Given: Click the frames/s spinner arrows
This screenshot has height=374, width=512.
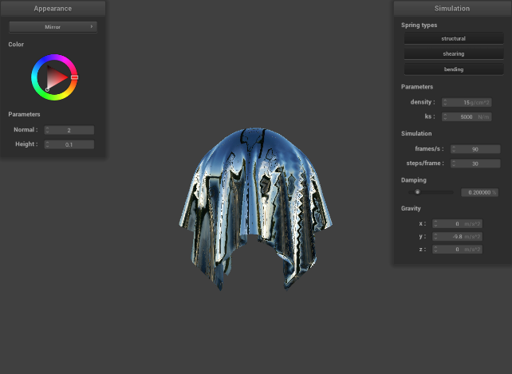Looking at the screenshot, I should tap(454, 149).
